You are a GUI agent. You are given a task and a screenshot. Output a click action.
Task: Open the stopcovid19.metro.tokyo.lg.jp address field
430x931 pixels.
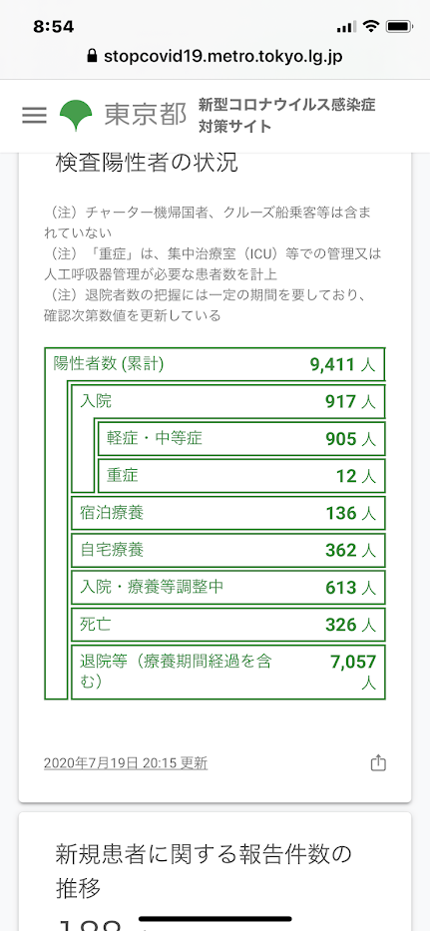point(215,57)
